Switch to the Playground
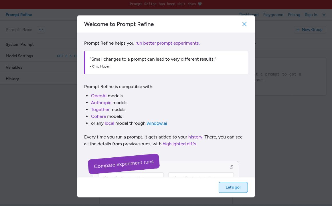 [273, 15]
